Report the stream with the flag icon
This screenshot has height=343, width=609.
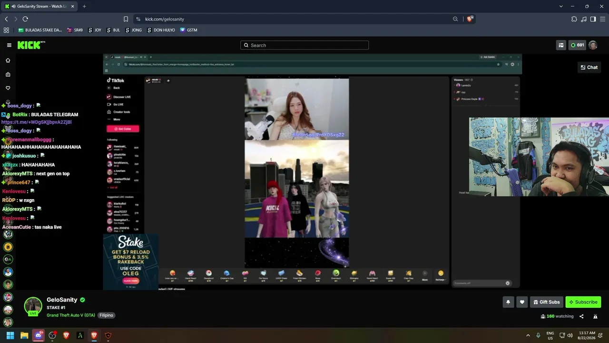[595, 316]
